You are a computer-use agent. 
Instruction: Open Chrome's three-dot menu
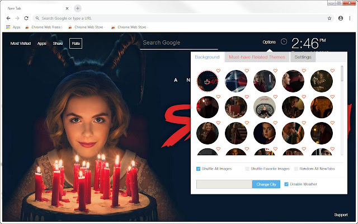tap(350, 18)
